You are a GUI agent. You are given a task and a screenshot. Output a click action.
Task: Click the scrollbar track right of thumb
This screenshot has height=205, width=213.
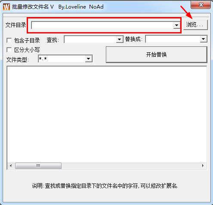pos(130,166)
